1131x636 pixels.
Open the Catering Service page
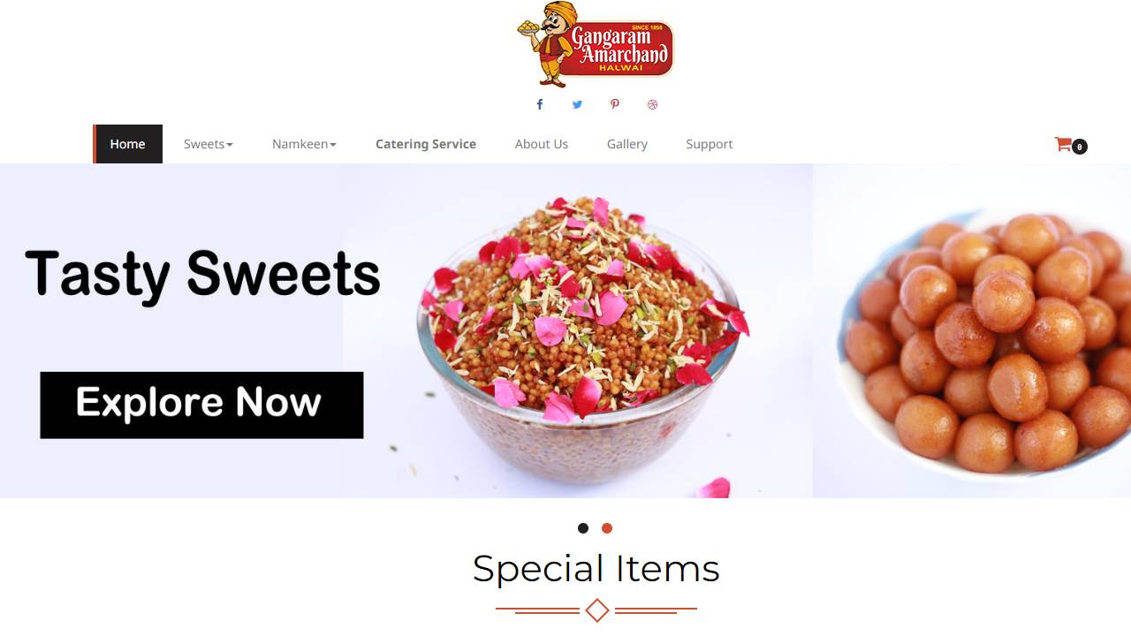[426, 144]
